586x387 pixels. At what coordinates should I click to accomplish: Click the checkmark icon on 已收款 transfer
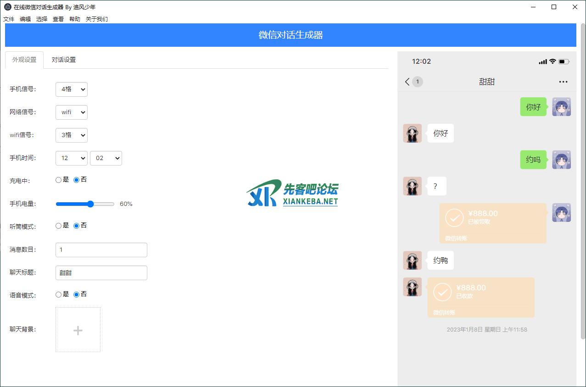(442, 292)
